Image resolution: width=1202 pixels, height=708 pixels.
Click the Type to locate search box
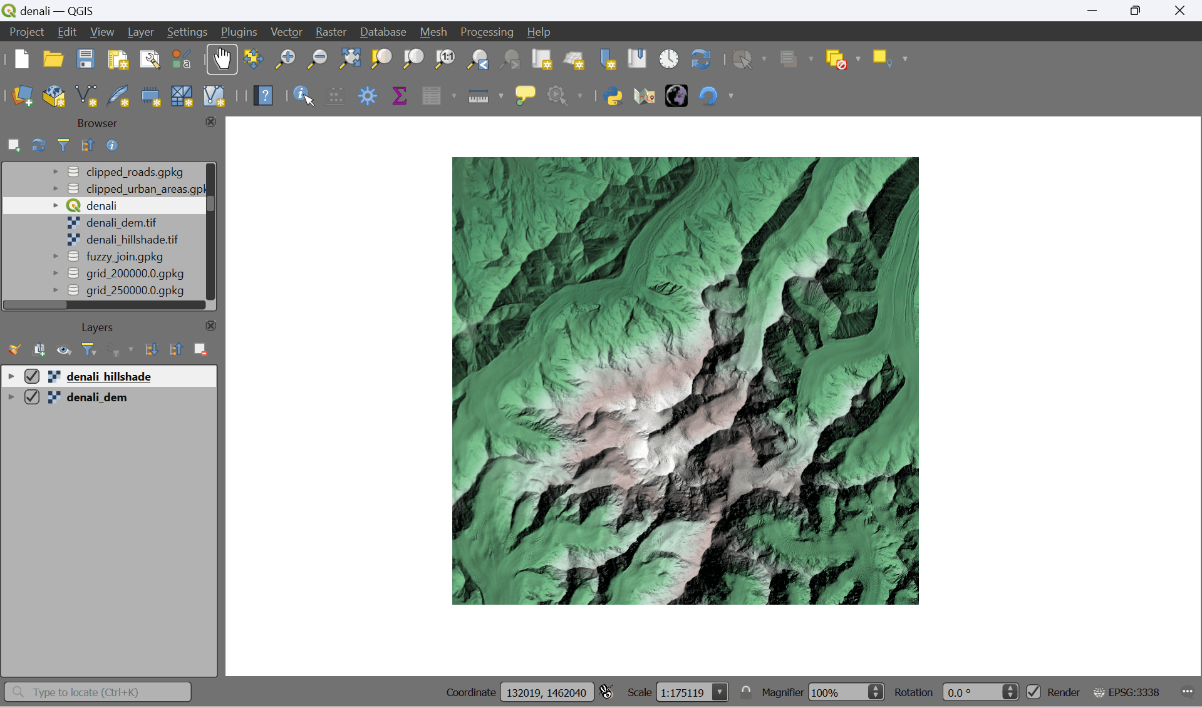point(98,692)
